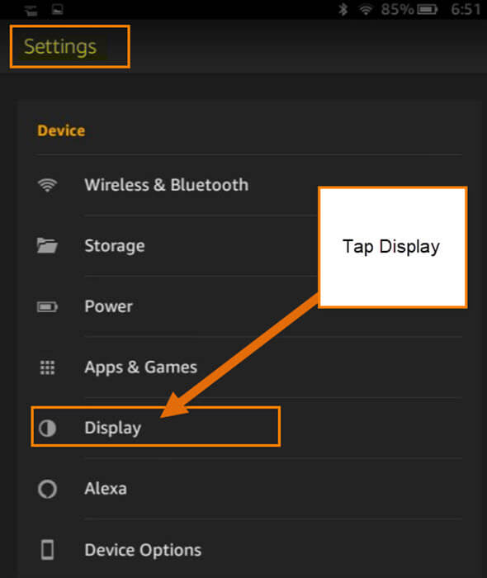
Task: Tap the folder icon next to Storage
Action: [47, 246]
